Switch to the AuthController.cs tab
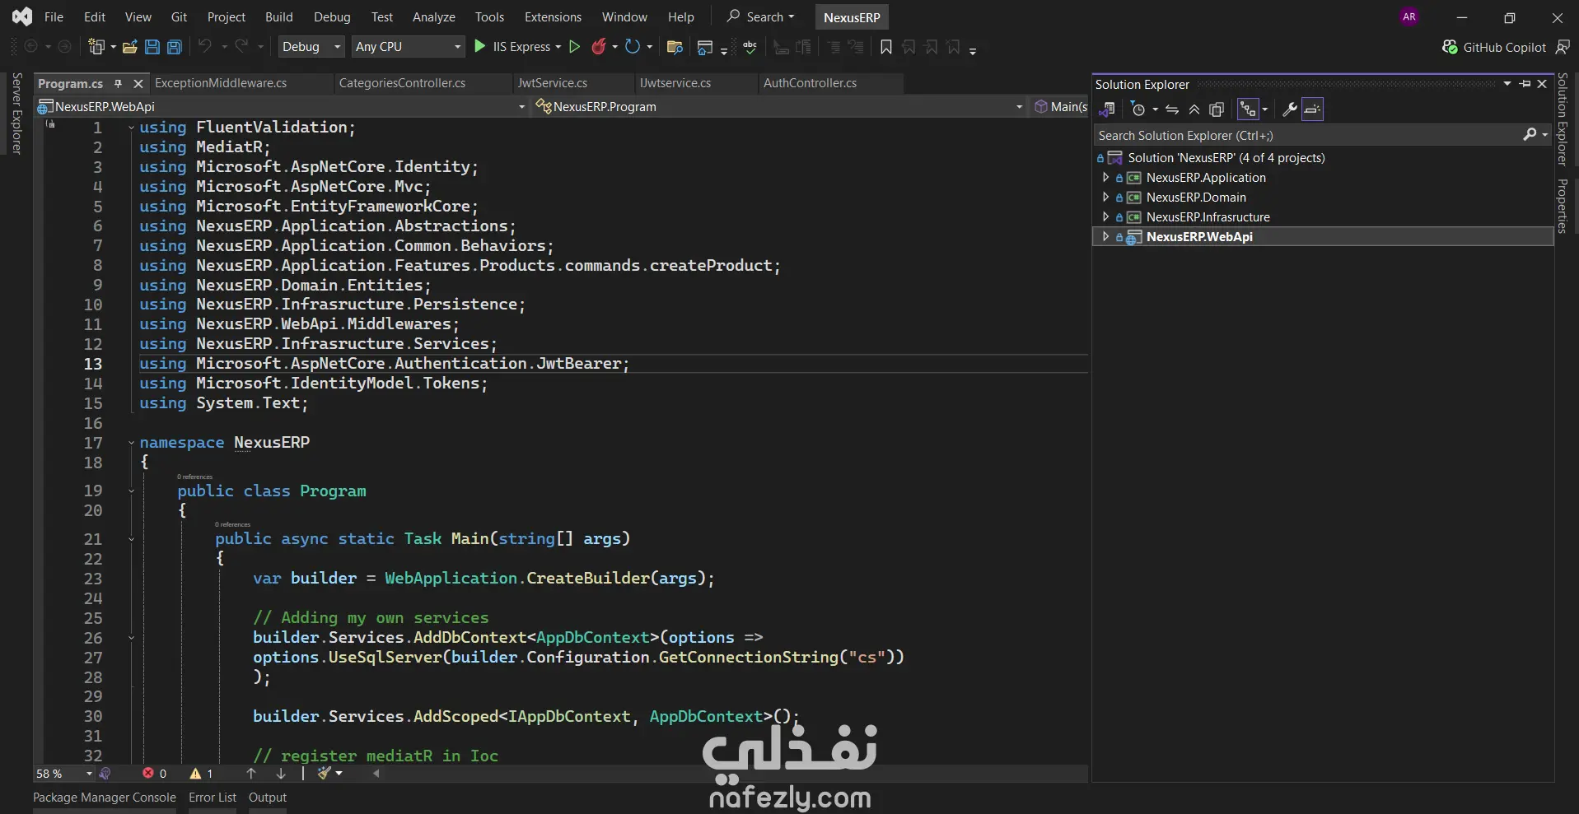 coord(810,83)
